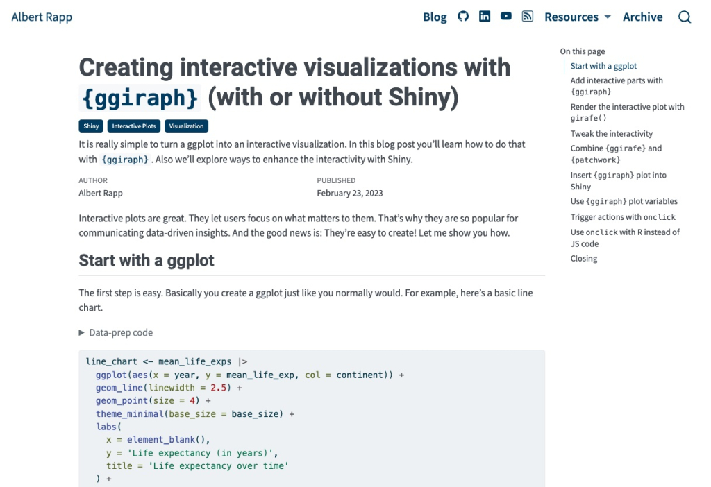Expand the Data-prep code section
The height and width of the screenshot is (487, 711).
click(116, 332)
